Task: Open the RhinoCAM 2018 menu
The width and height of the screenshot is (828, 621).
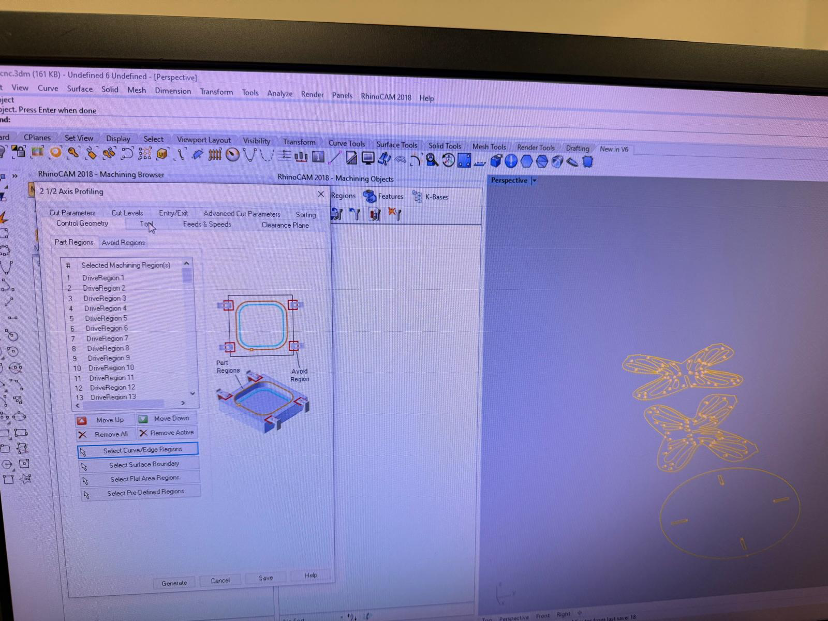Action: click(386, 96)
